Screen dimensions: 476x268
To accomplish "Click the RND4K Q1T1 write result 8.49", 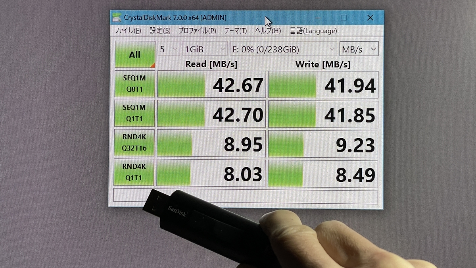I will pyautogui.click(x=322, y=173).
